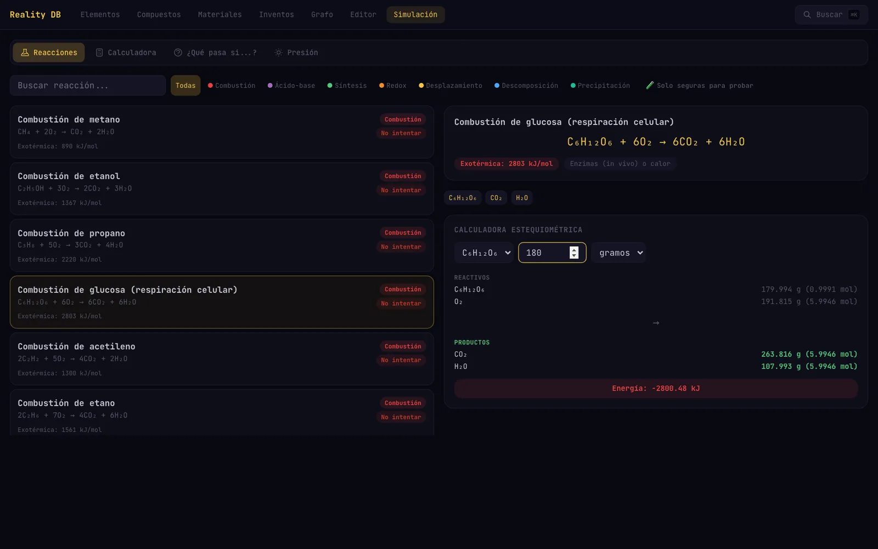Switch to the Calculadora sub-tab
This screenshot has width=878, height=549.
tap(126, 53)
